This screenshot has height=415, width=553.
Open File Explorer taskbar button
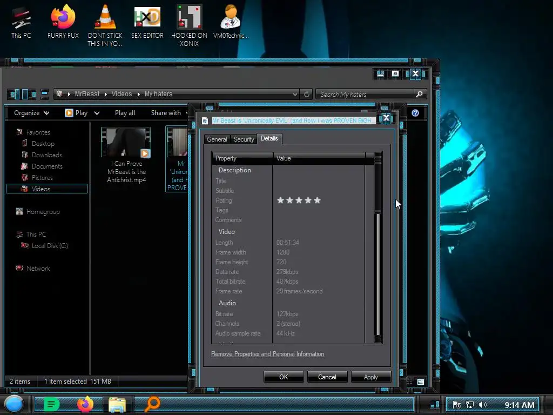[x=117, y=404]
